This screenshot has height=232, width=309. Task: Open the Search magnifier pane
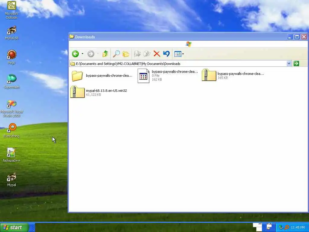click(116, 54)
